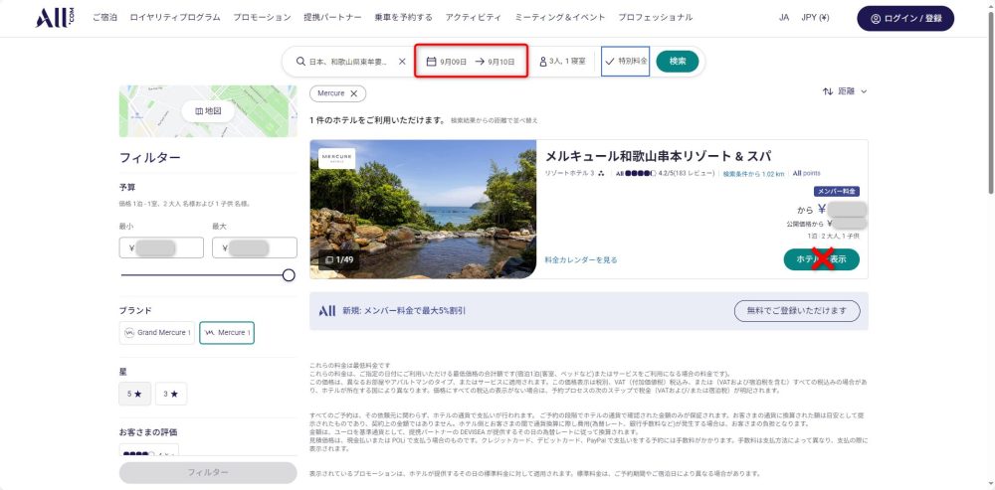The height and width of the screenshot is (490, 995).
Task: Remove the Mercure filter chip
Action: [354, 93]
